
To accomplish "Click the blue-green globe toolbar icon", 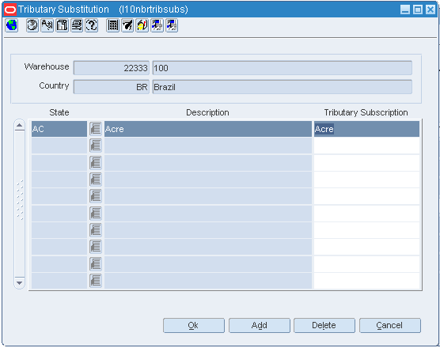I will pos(12,25).
